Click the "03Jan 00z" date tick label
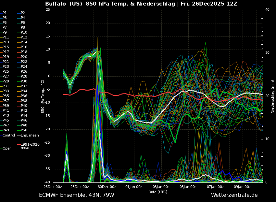 [161, 187]
